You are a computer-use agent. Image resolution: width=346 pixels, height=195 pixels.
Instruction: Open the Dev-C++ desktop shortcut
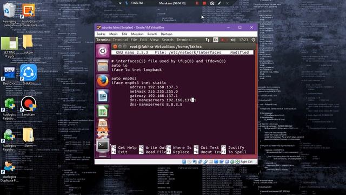coord(9,76)
